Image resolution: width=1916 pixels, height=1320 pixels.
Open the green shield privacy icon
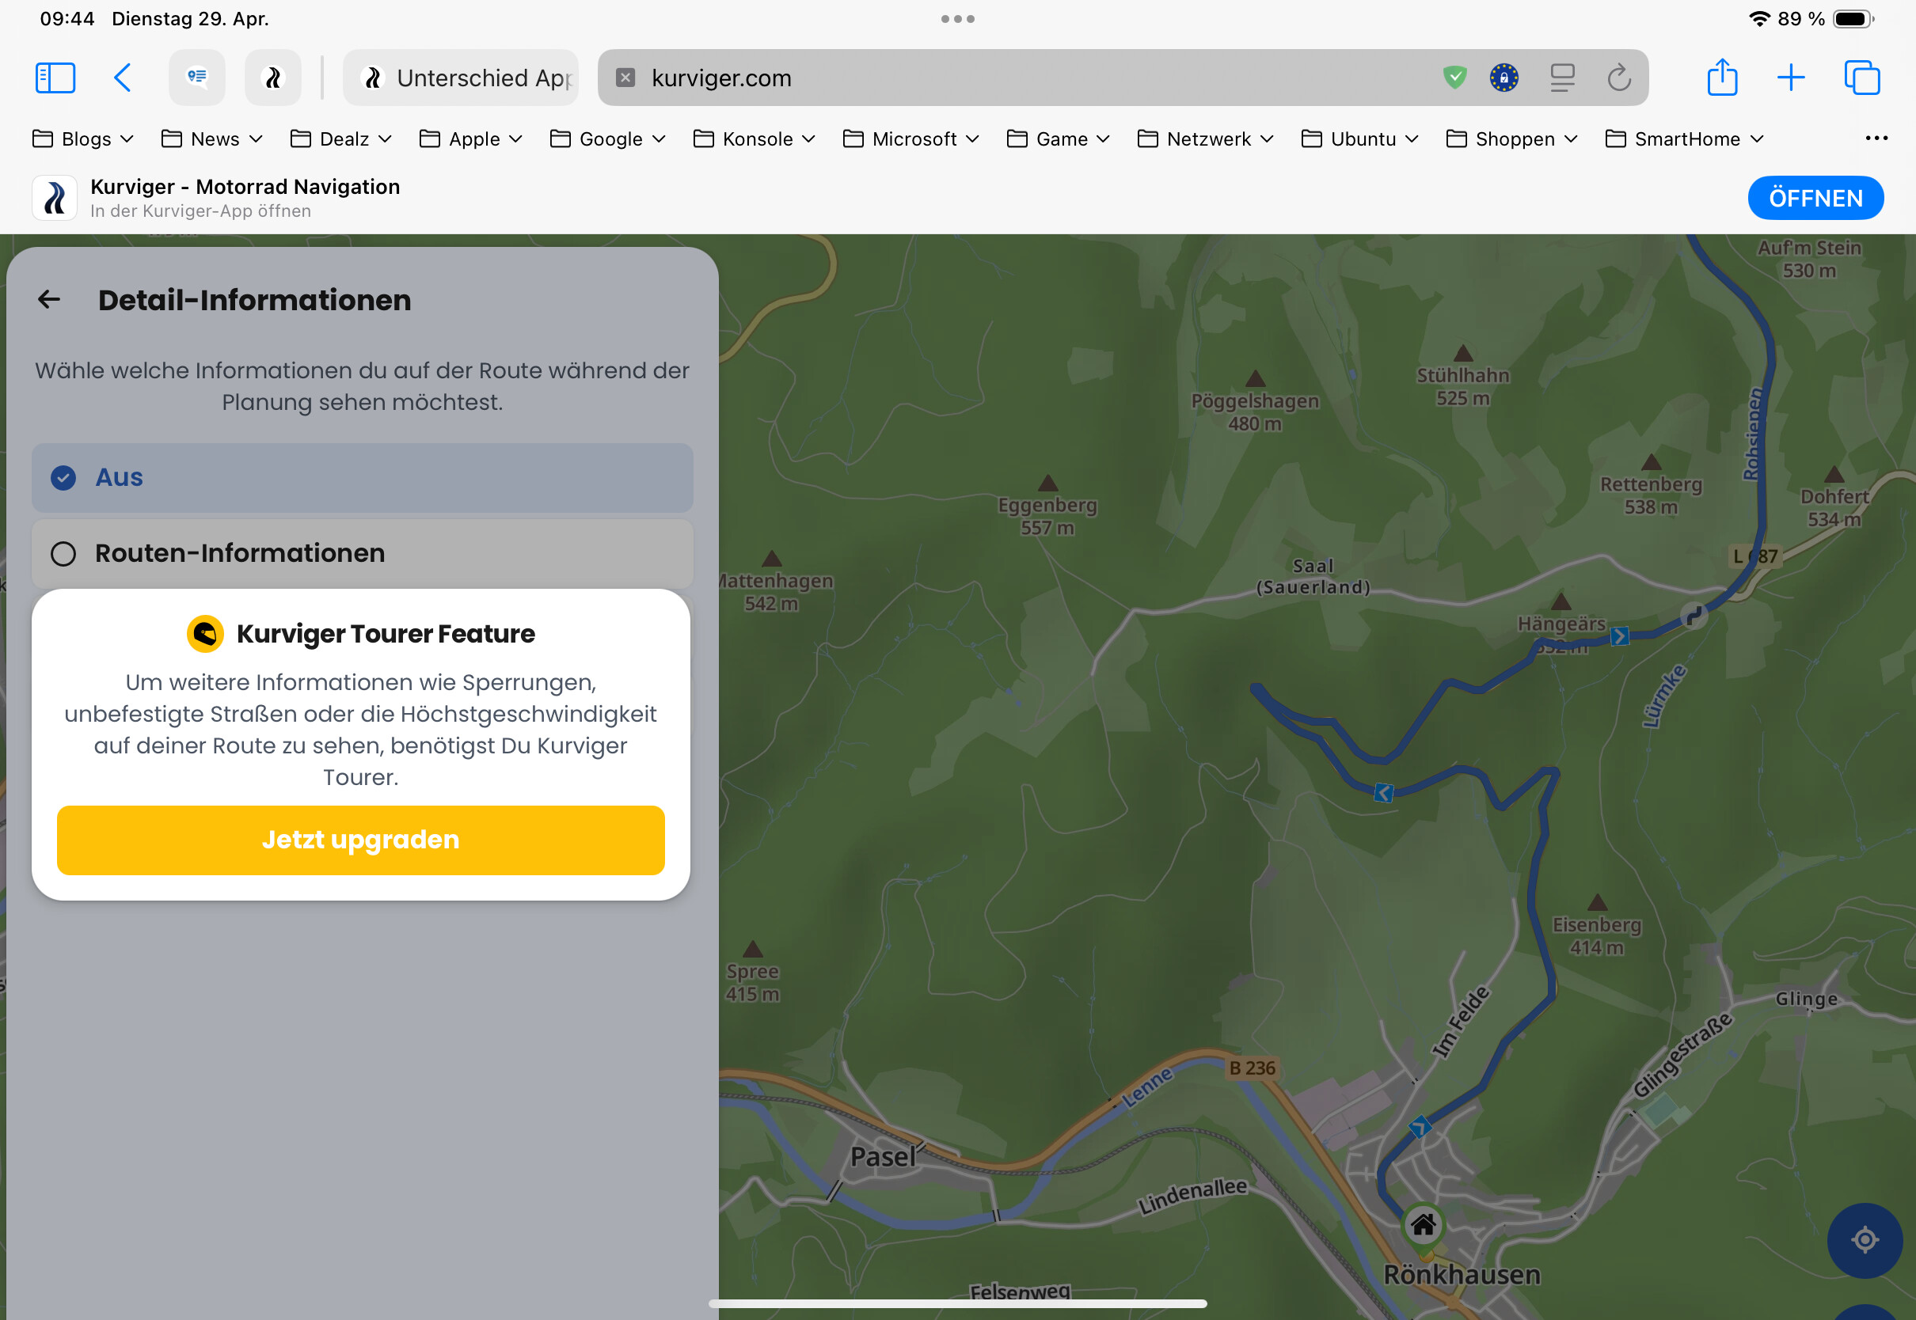[x=1454, y=78]
